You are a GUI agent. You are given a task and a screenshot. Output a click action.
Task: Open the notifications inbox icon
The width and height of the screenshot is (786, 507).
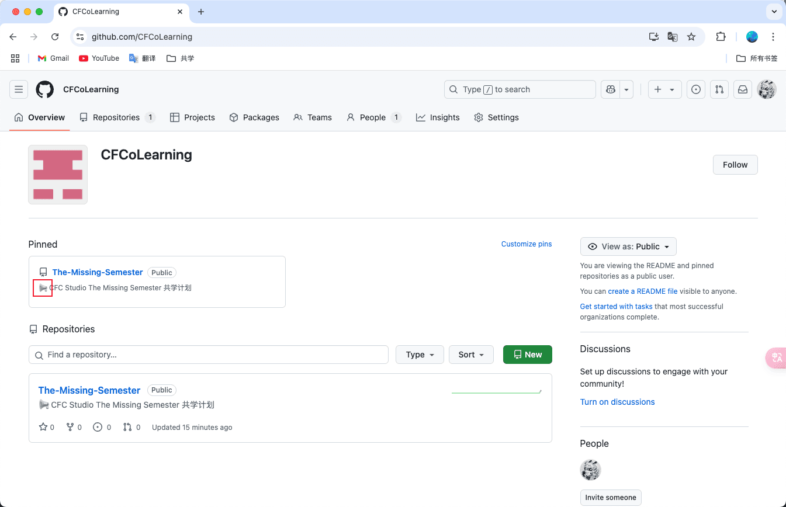[x=743, y=89]
